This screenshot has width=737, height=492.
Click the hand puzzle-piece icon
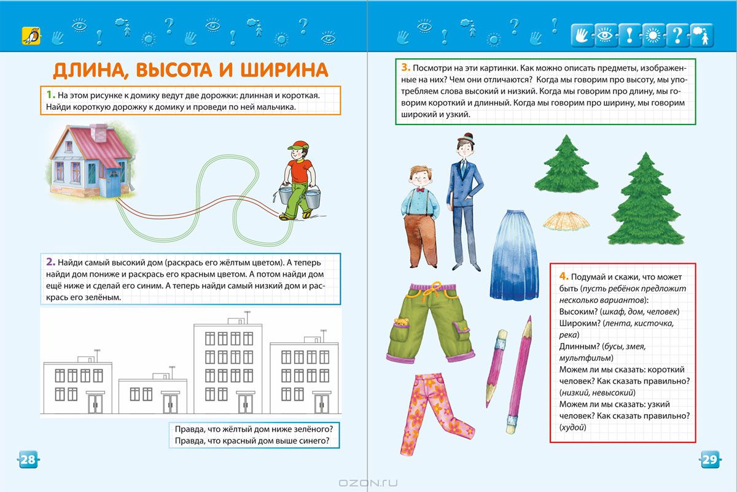[x=581, y=36]
